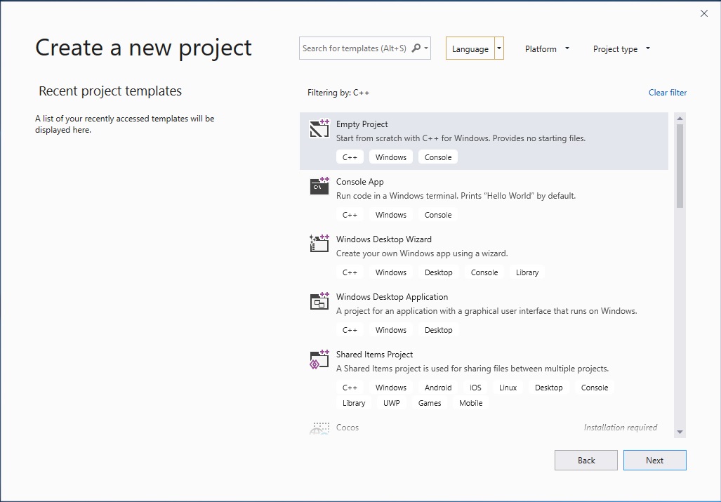Click the Recent project templates heading
The image size is (721, 502).
pos(110,91)
